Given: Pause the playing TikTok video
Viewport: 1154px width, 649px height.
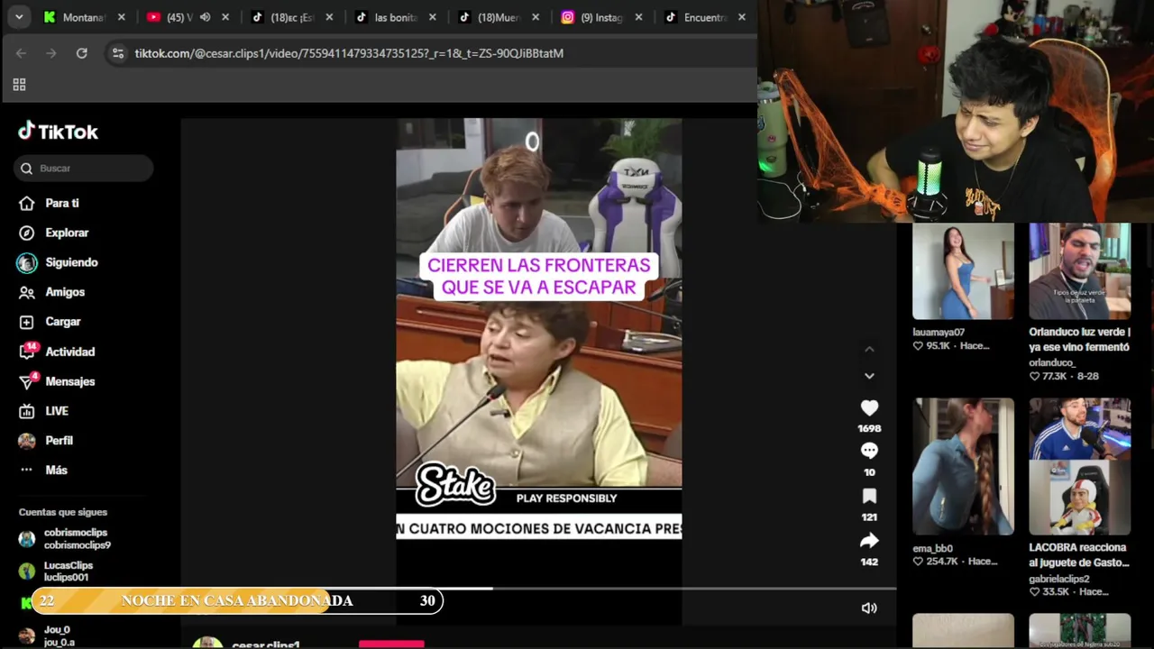Looking at the screenshot, I should click(539, 371).
